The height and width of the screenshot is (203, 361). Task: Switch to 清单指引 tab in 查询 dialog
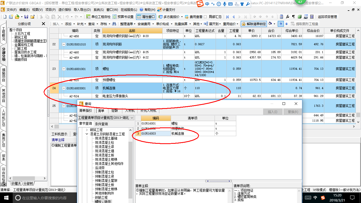point(86,111)
